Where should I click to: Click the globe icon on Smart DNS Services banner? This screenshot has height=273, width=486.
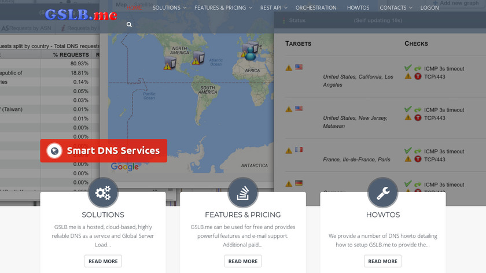(x=54, y=151)
